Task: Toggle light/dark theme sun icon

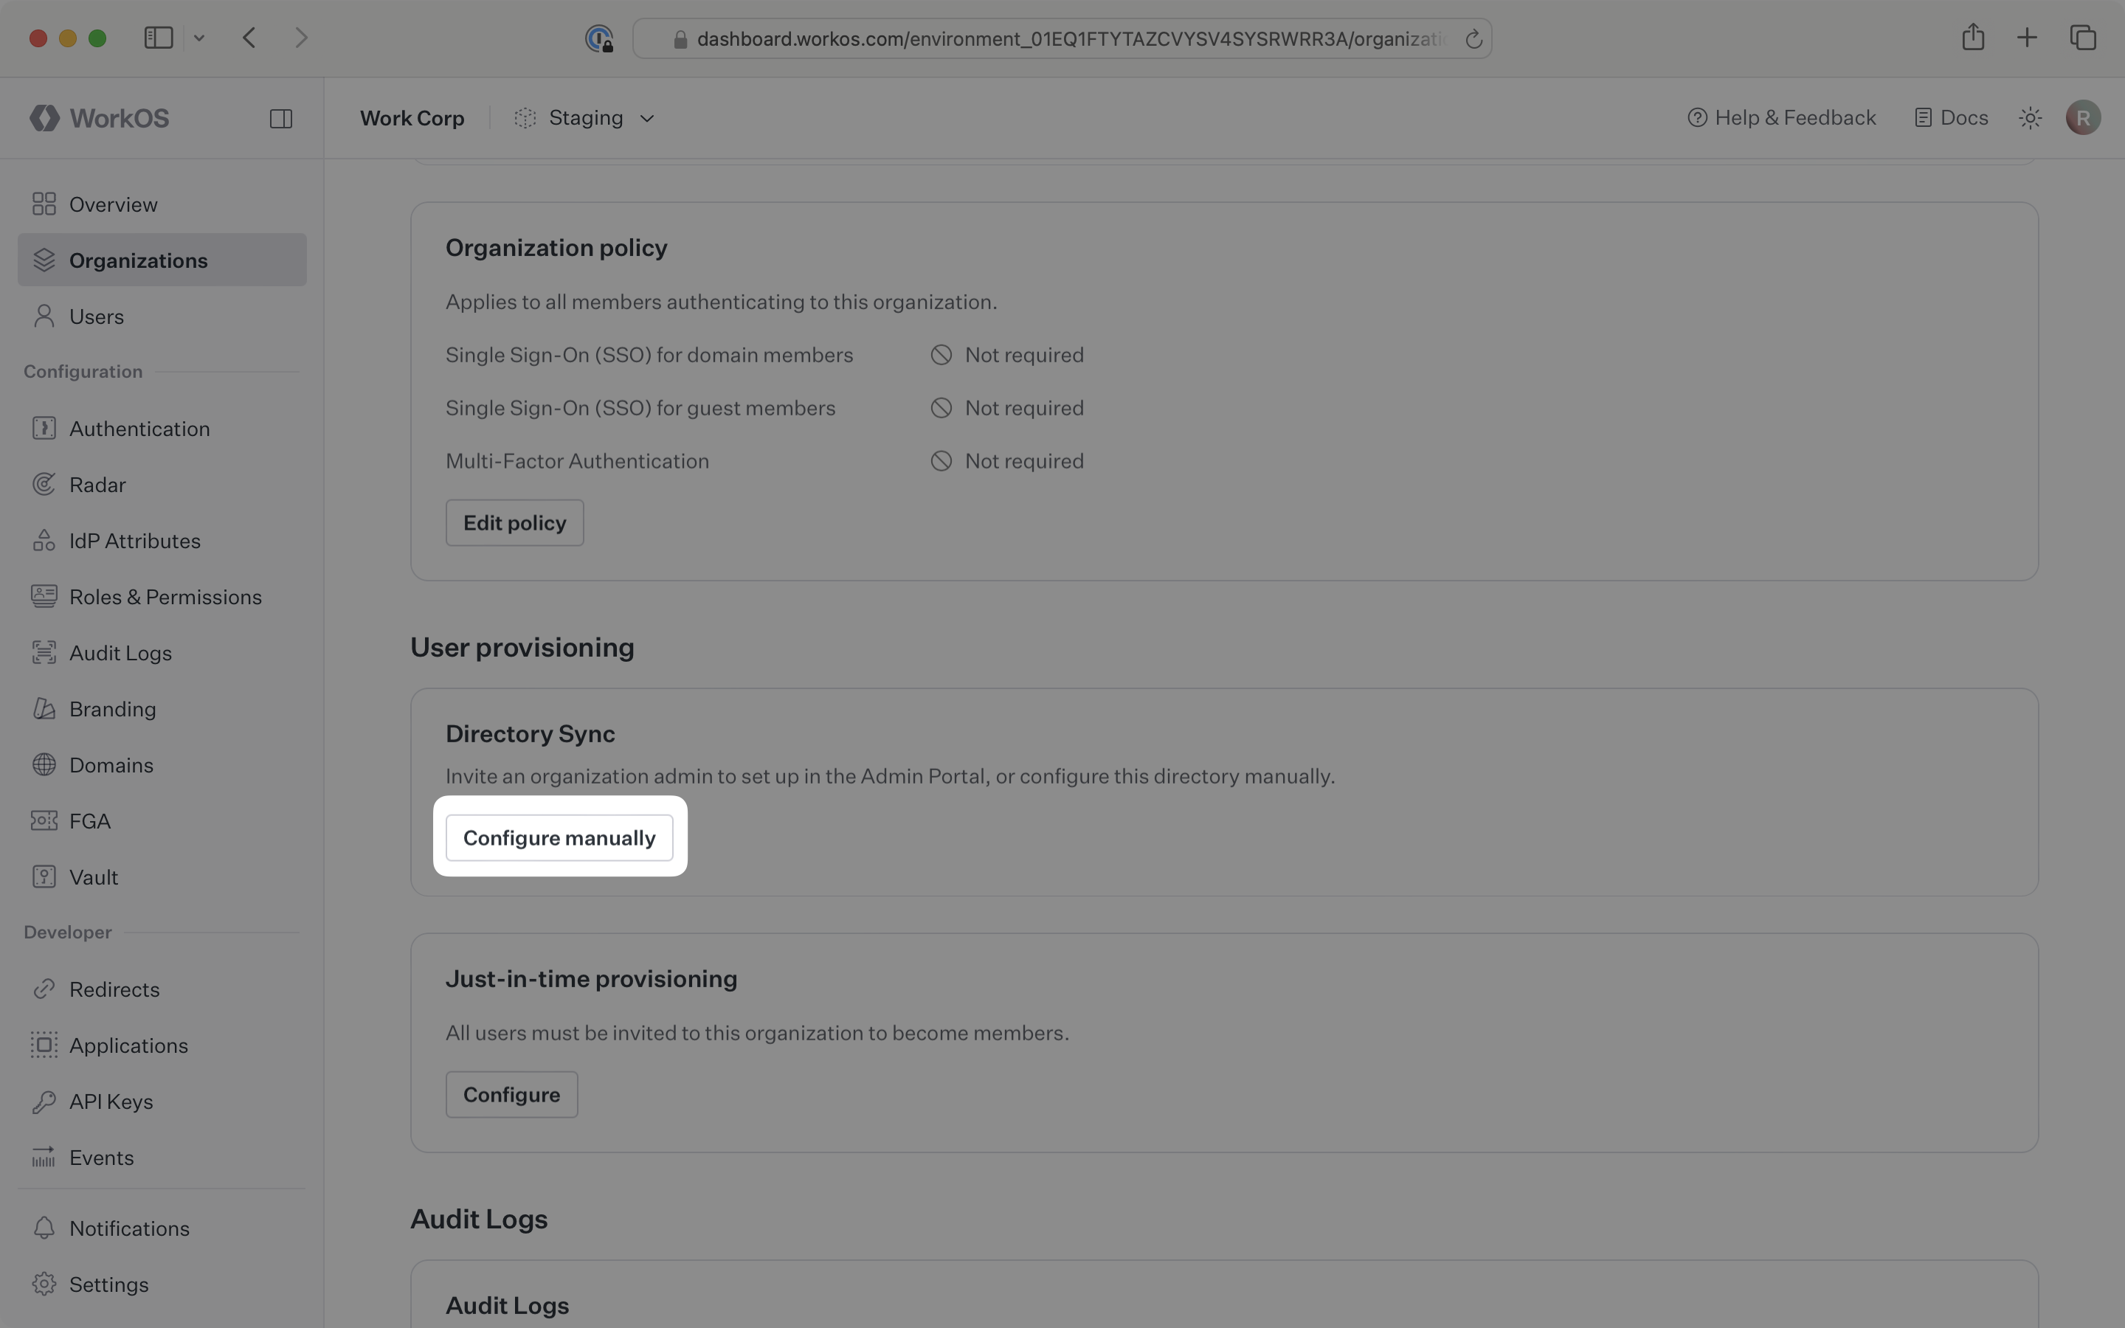Action: point(2029,118)
